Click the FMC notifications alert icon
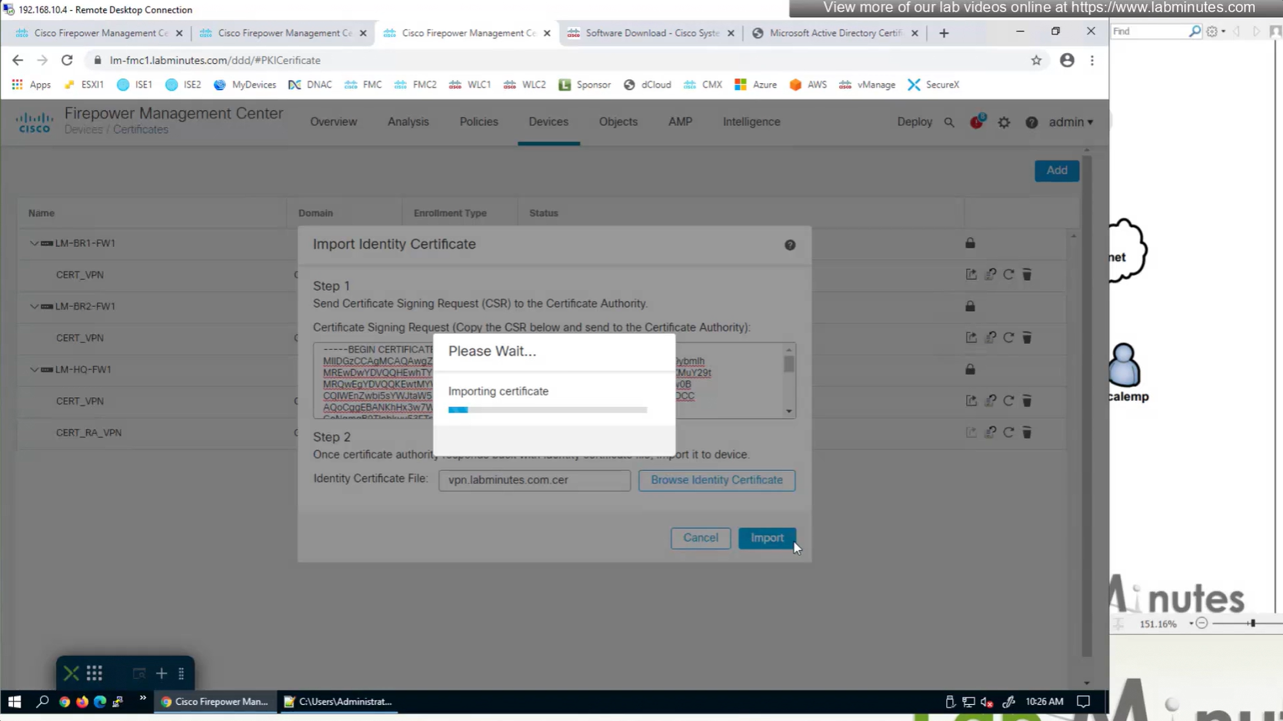This screenshot has height=721, width=1283. click(x=976, y=122)
